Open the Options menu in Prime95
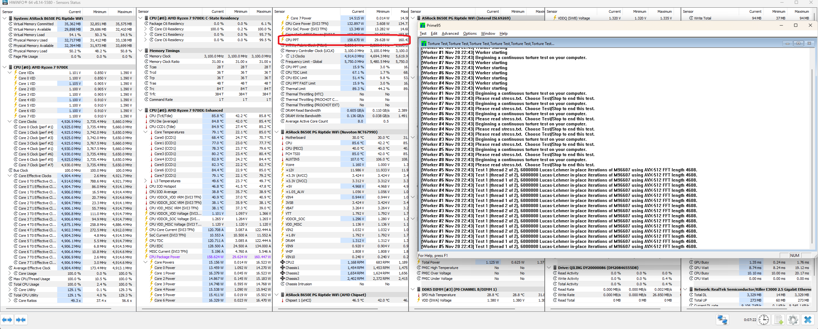This screenshot has width=818, height=329. (470, 34)
